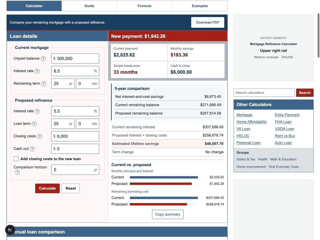Click Current payment $2,025.62 value

pos(124,55)
